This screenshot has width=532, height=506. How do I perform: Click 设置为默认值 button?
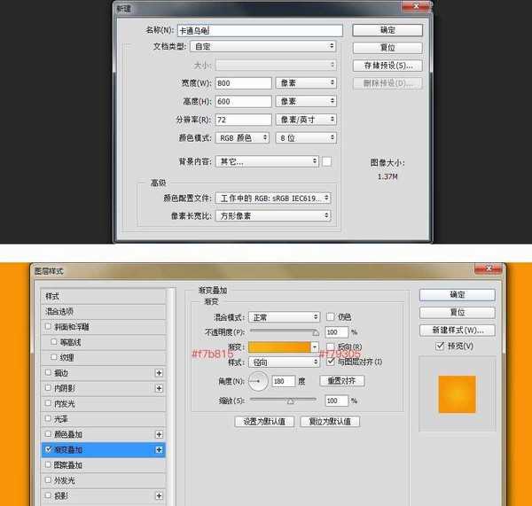(264, 422)
